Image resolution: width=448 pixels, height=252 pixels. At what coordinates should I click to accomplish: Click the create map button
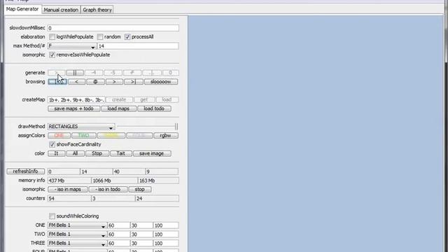119,99
